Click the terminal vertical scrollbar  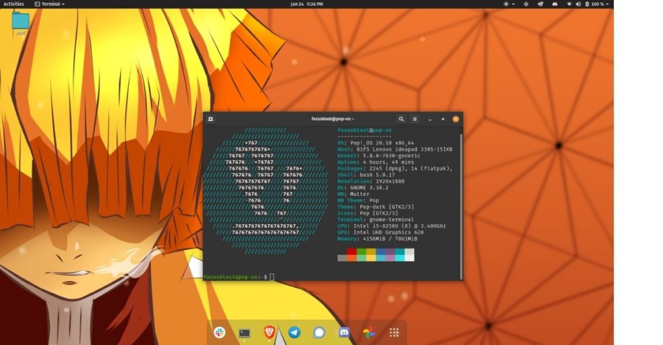point(461,206)
